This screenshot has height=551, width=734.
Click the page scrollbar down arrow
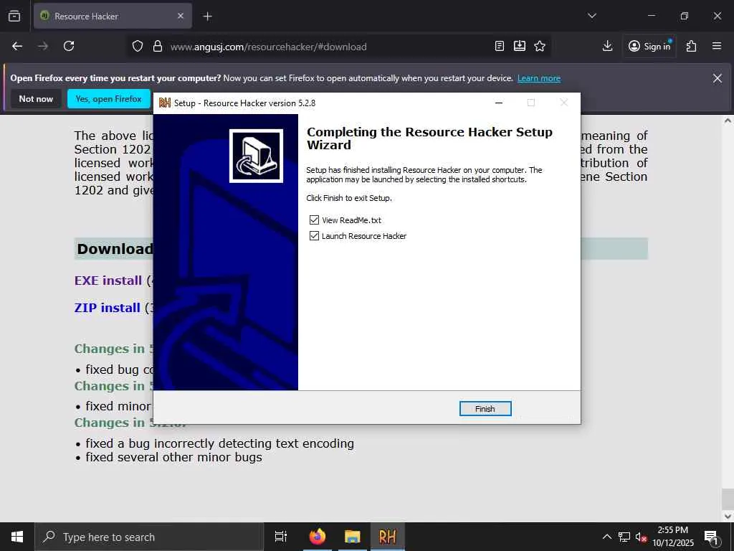[x=728, y=517]
